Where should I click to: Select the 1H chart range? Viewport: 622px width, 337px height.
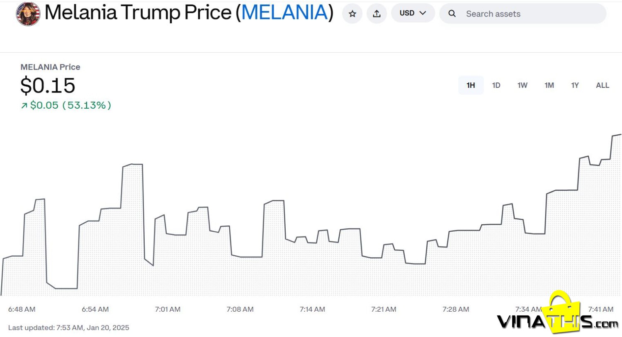471,85
